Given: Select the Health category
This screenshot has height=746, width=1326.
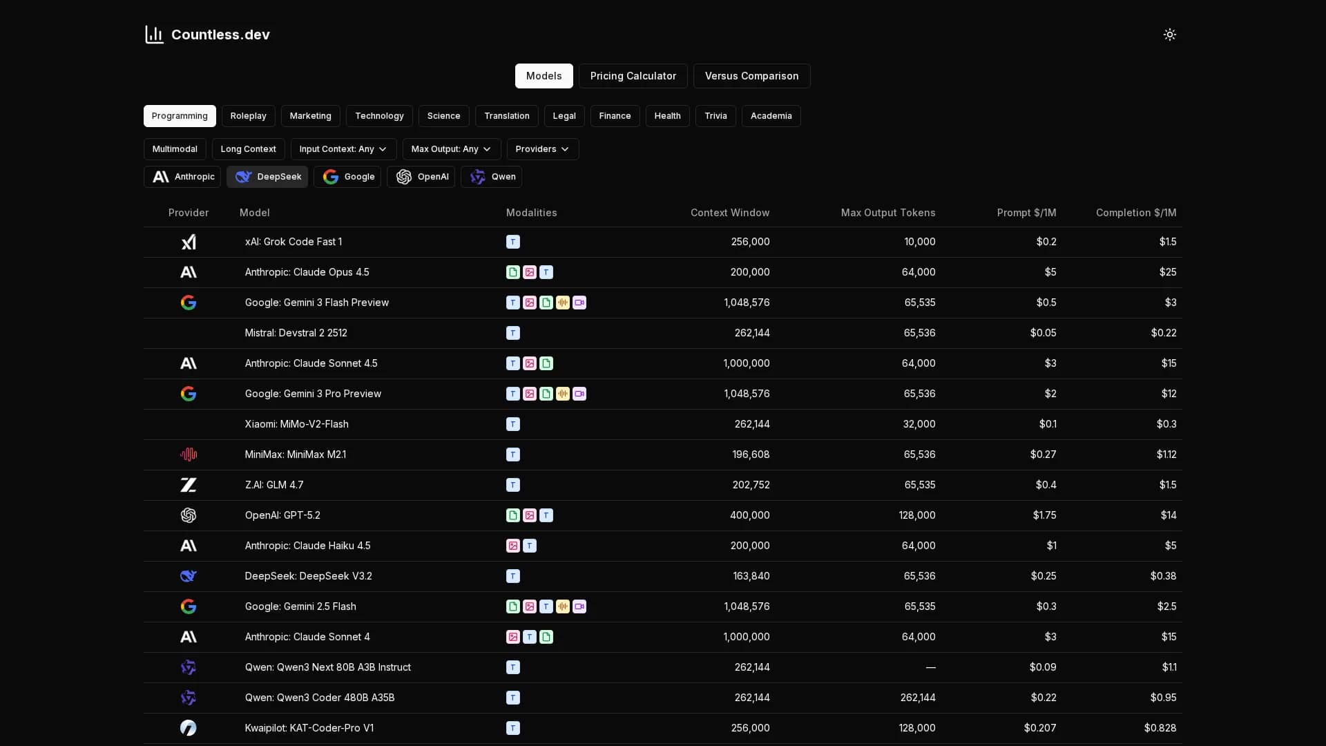Looking at the screenshot, I should point(668,116).
